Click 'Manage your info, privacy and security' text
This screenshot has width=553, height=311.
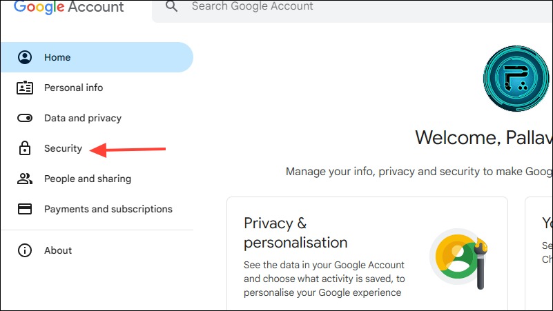(419, 172)
